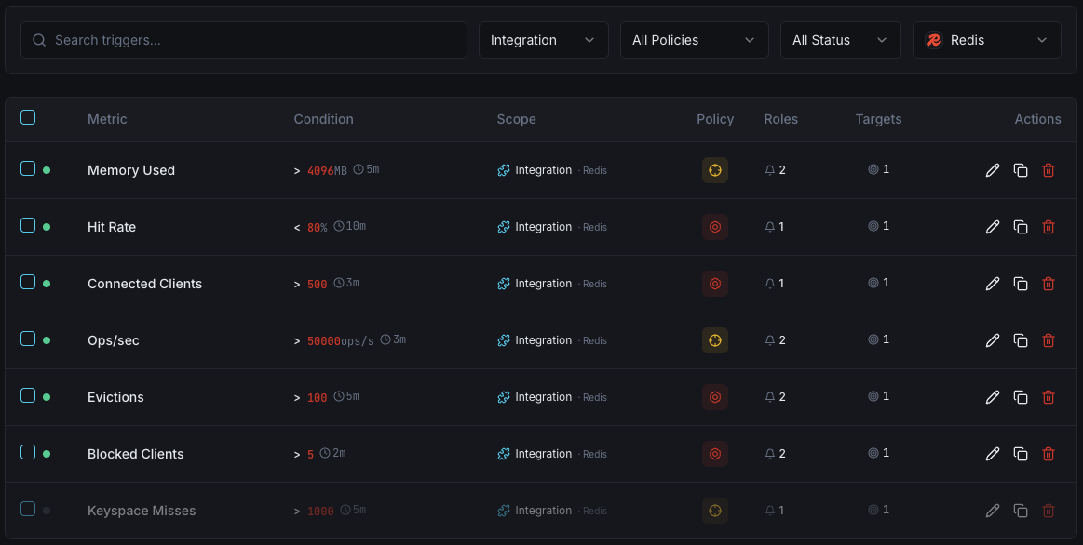Open the All Policies dropdown
Image resolution: width=1083 pixels, height=545 pixels.
point(694,40)
